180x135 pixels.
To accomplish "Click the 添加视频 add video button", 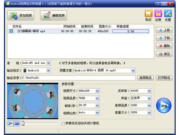I will (x=21, y=15).
